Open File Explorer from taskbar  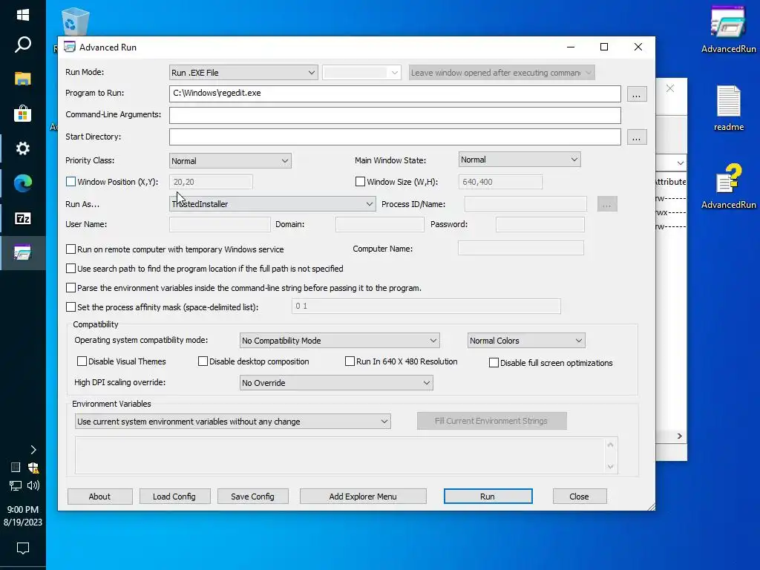pos(22,79)
